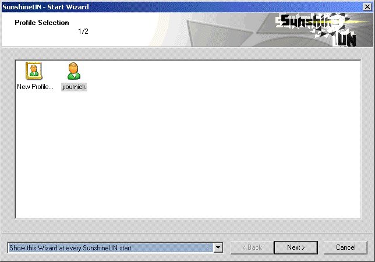This screenshot has width=375, height=262.
Task: Click the black UN block letters in logo
Action: pos(347,40)
